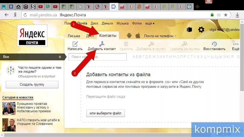
Task: Click the НАТО news photo thumbnail
Action: pyautogui.click(x=9, y=125)
